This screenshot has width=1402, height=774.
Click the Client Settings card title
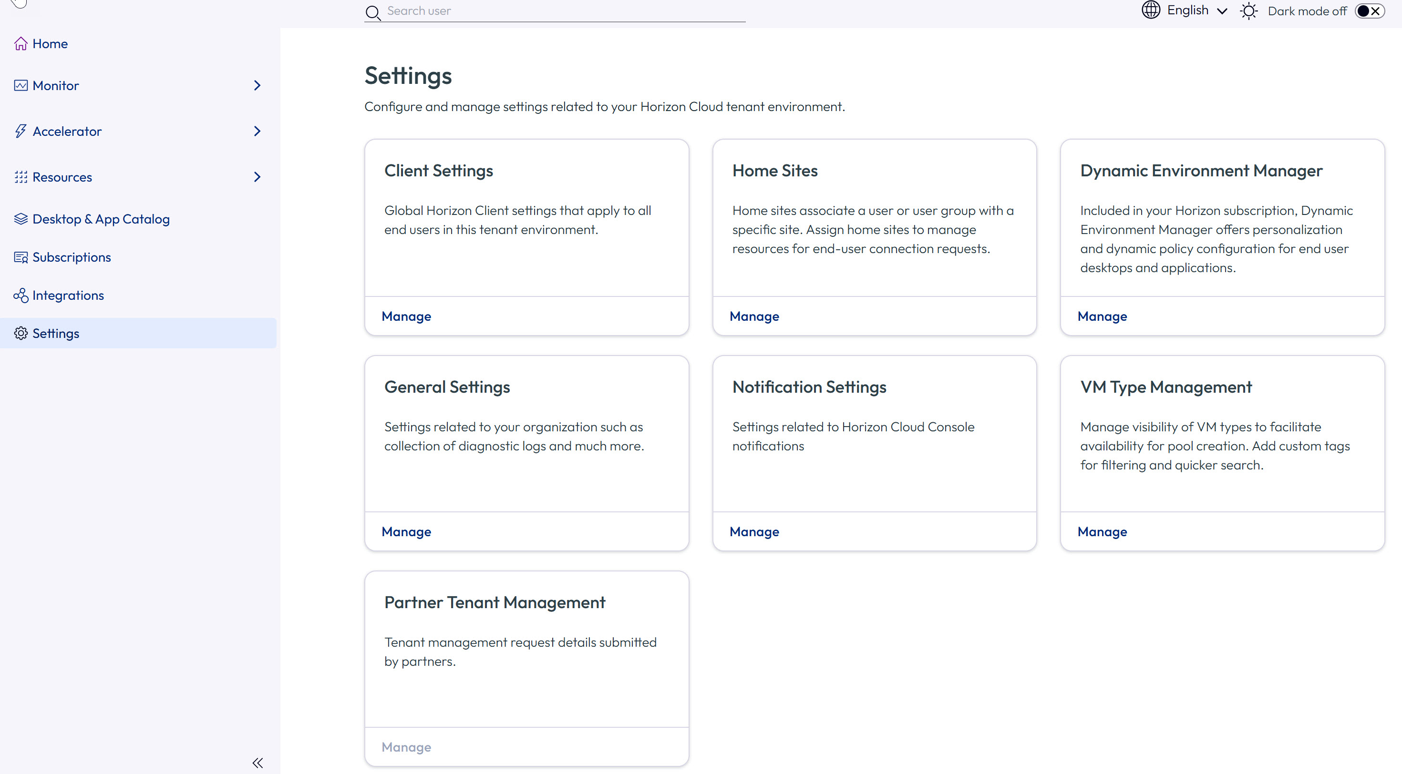[439, 171]
